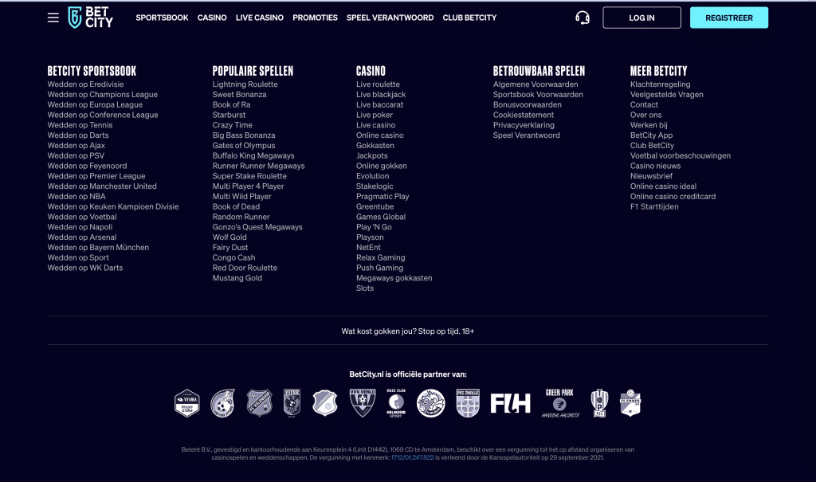The image size is (816, 482).
Task: Select Pragmatic Play provider link
Action: [x=382, y=197]
